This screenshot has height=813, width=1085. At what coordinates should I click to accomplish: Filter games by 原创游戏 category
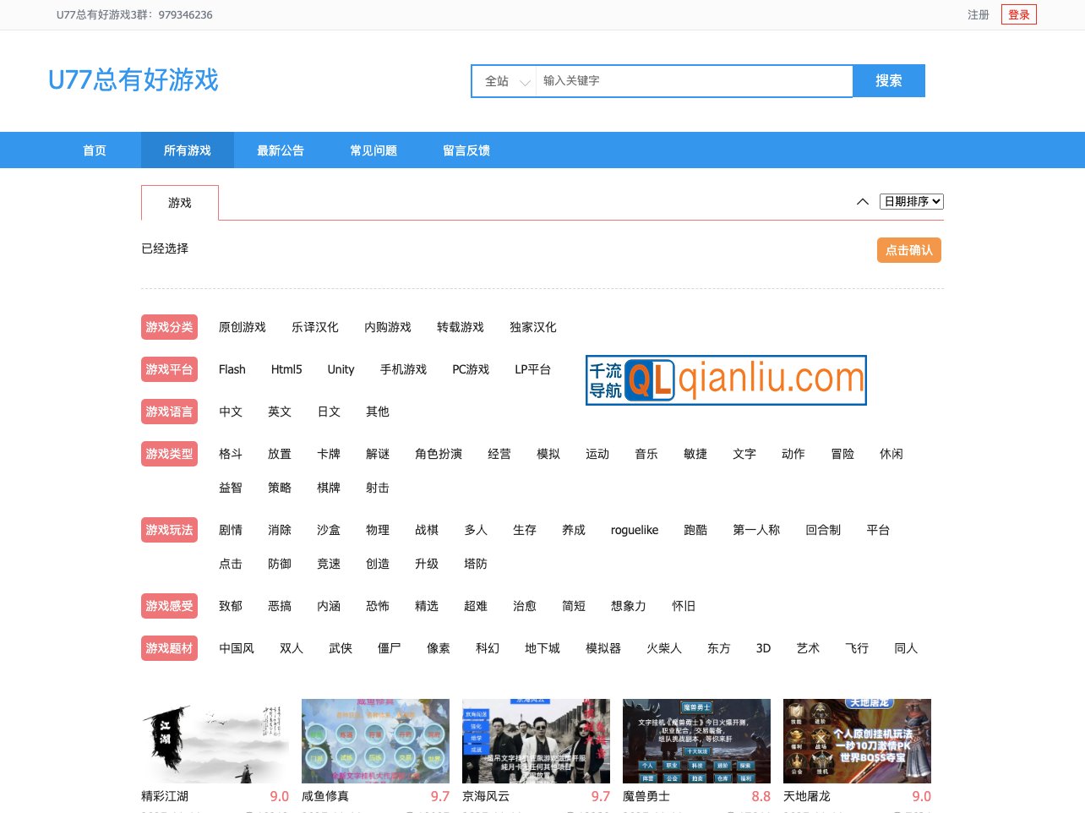(x=243, y=327)
